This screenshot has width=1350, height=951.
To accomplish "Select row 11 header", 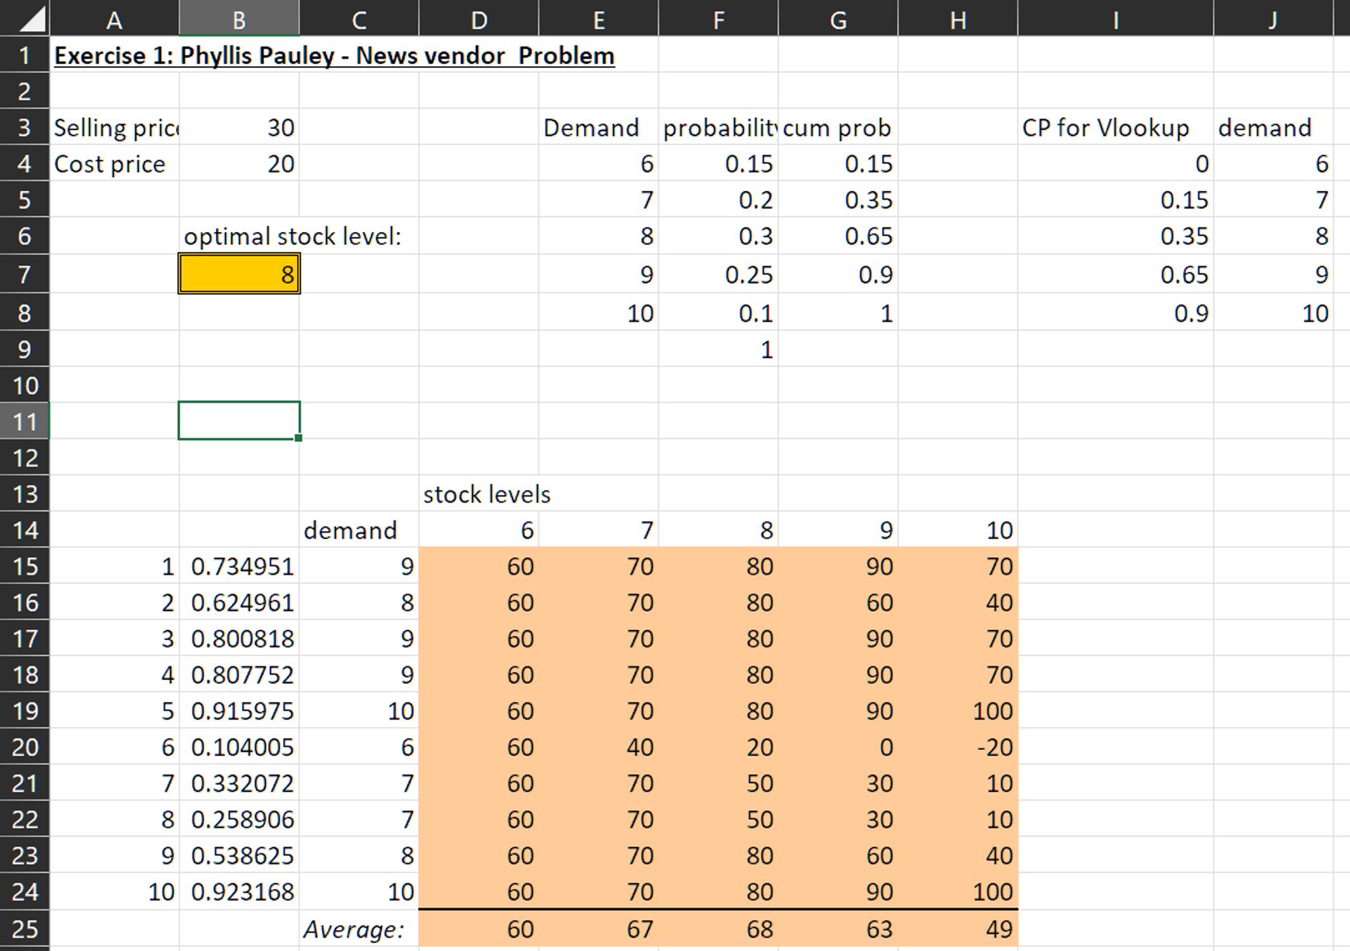I will tap(24, 422).
